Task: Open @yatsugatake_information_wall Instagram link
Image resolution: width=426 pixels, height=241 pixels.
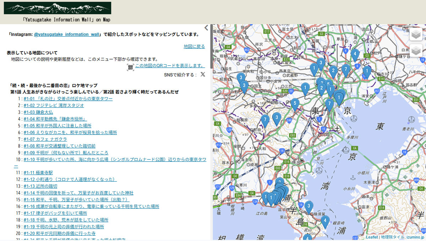Action: [67, 34]
